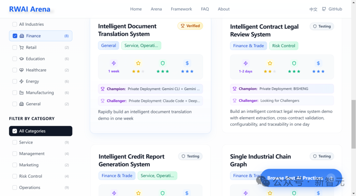
Task: Click star quality icon in Contract Legal Review card
Action: pos(270,63)
